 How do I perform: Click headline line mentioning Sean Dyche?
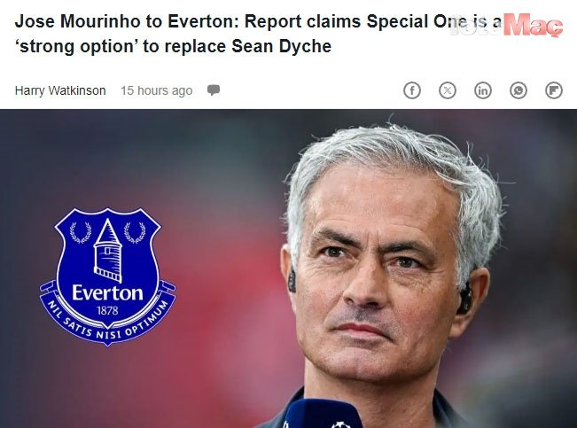coord(173,47)
